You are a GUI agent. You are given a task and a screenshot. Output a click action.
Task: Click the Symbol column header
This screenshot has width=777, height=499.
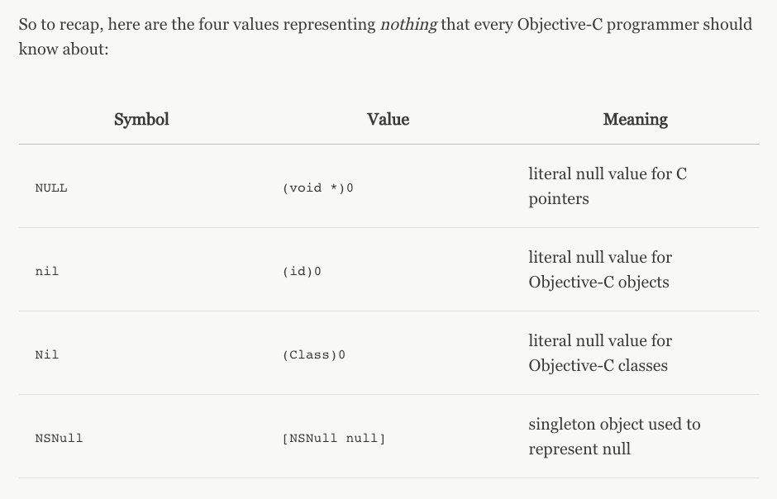(x=141, y=119)
